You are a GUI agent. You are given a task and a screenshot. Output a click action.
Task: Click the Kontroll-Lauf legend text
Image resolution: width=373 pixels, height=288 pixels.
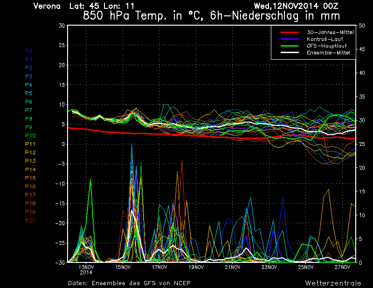(x=325, y=39)
